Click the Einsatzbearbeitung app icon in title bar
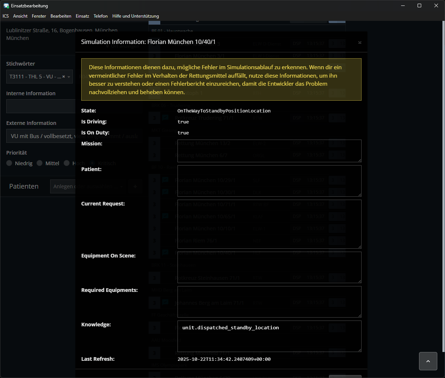Screen dimensions: 445x378 [x=6, y=6]
